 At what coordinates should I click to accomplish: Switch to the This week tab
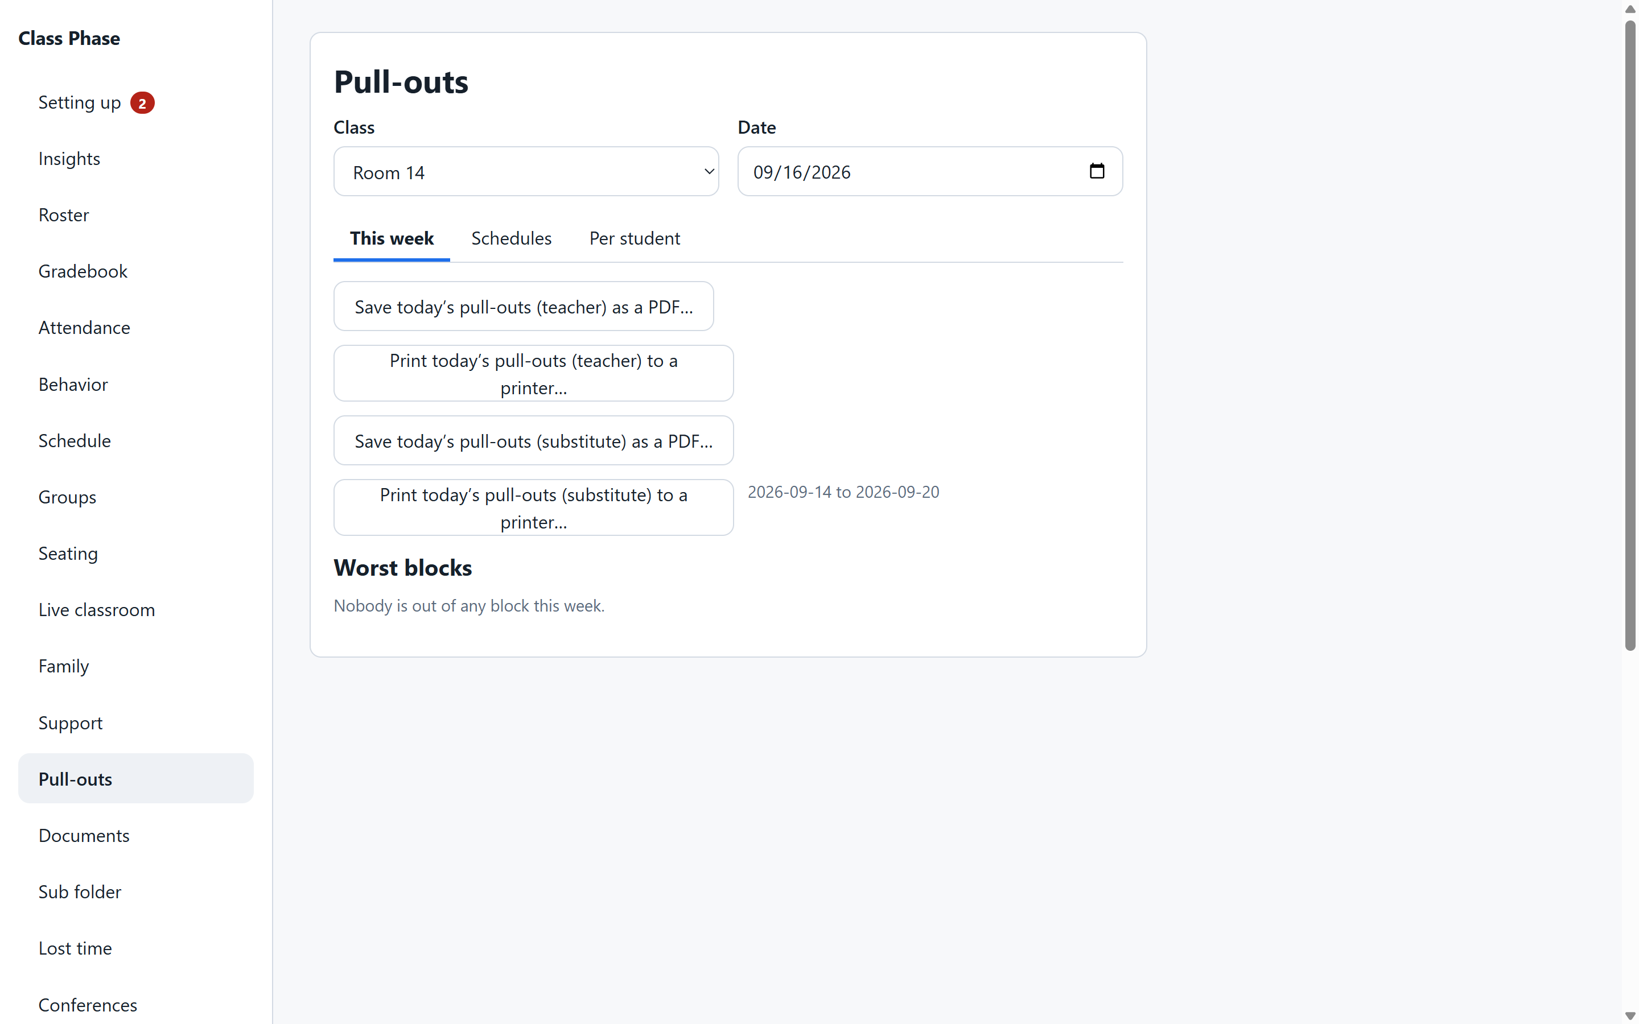click(392, 238)
